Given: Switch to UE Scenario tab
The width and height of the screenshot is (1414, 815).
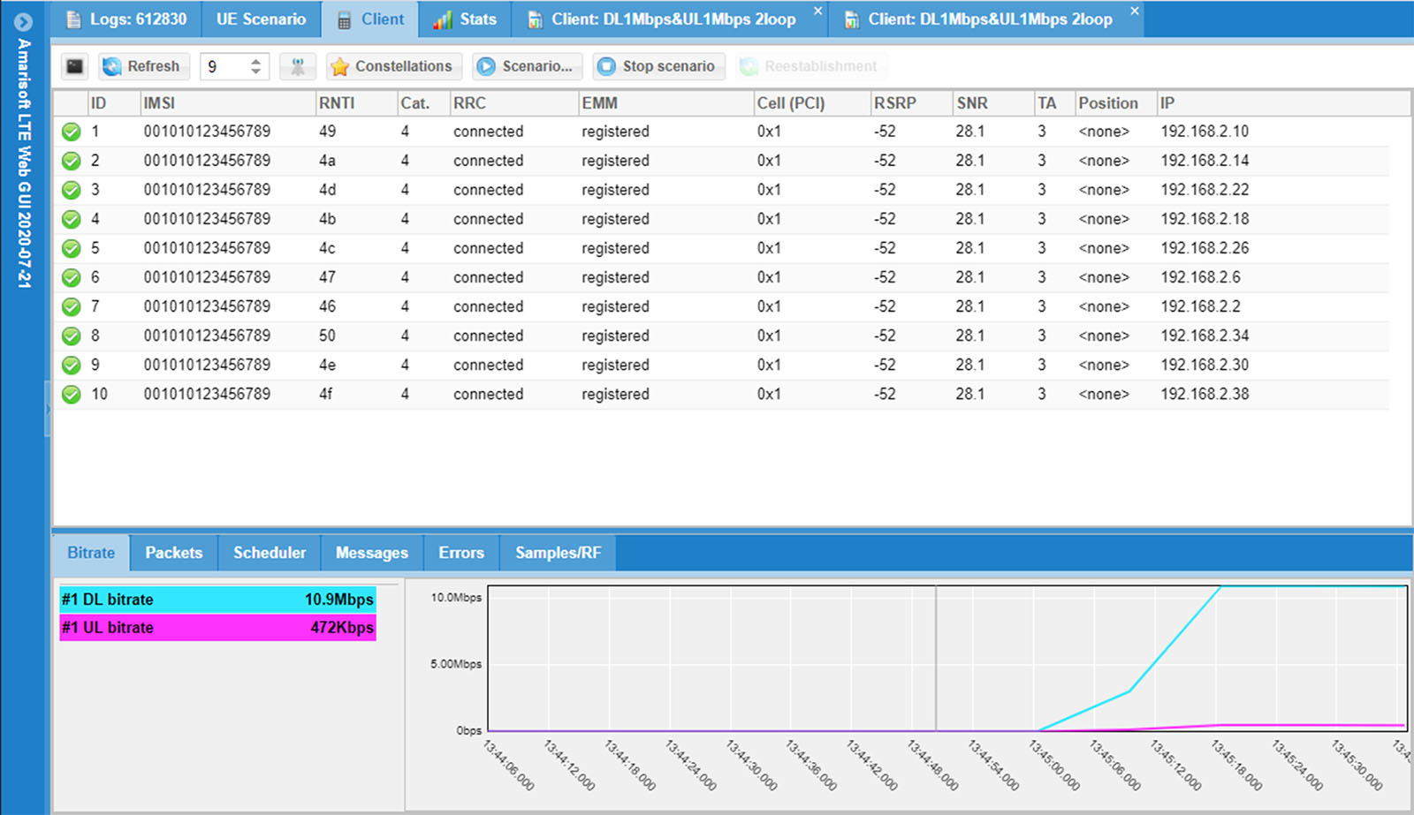Looking at the screenshot, I should point(261,19).
